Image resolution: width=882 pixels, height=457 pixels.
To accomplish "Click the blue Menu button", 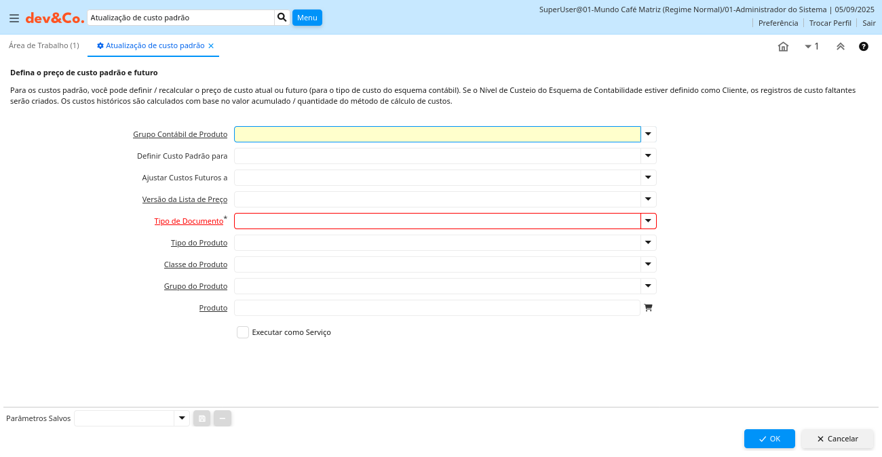I will [307, 18].
